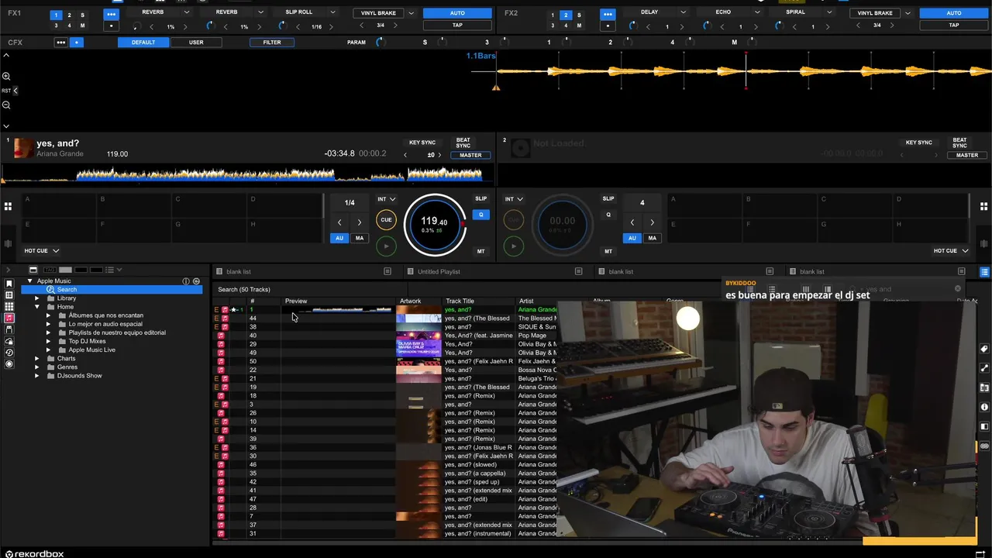Select Search under Apple Music
992x558 pixels.
[x=67, y=289]
